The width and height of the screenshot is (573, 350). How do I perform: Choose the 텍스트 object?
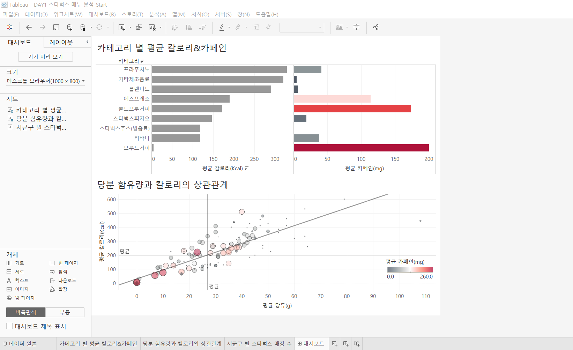pyautogui.click(x=18, y=281)
